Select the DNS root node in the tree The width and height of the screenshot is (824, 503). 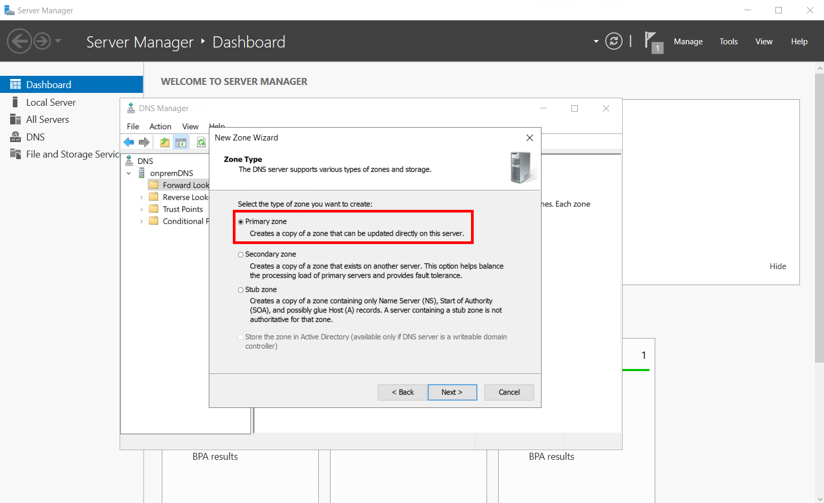(145, 161)
